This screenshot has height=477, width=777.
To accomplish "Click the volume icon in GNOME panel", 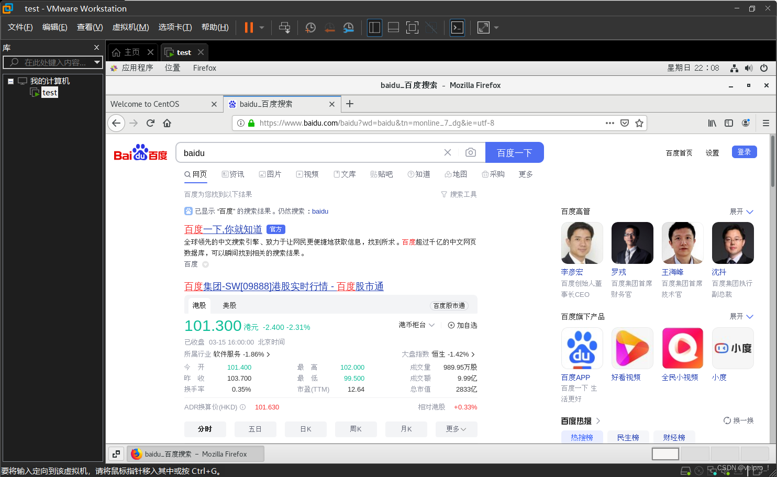I will (749, 68).
